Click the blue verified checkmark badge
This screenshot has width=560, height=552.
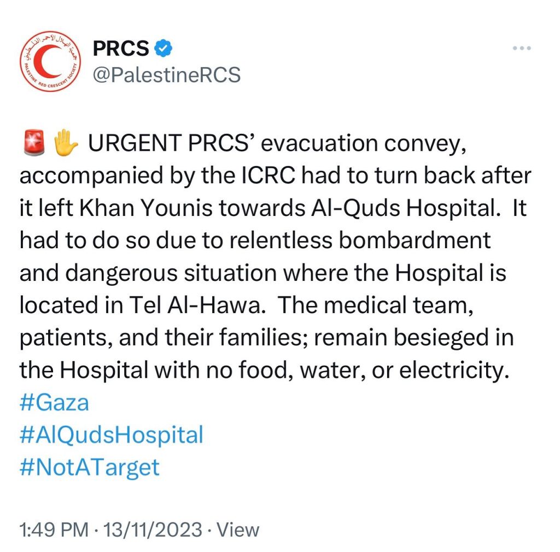[163, 48]
